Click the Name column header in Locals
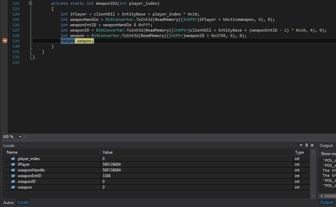 click(12, 152)
